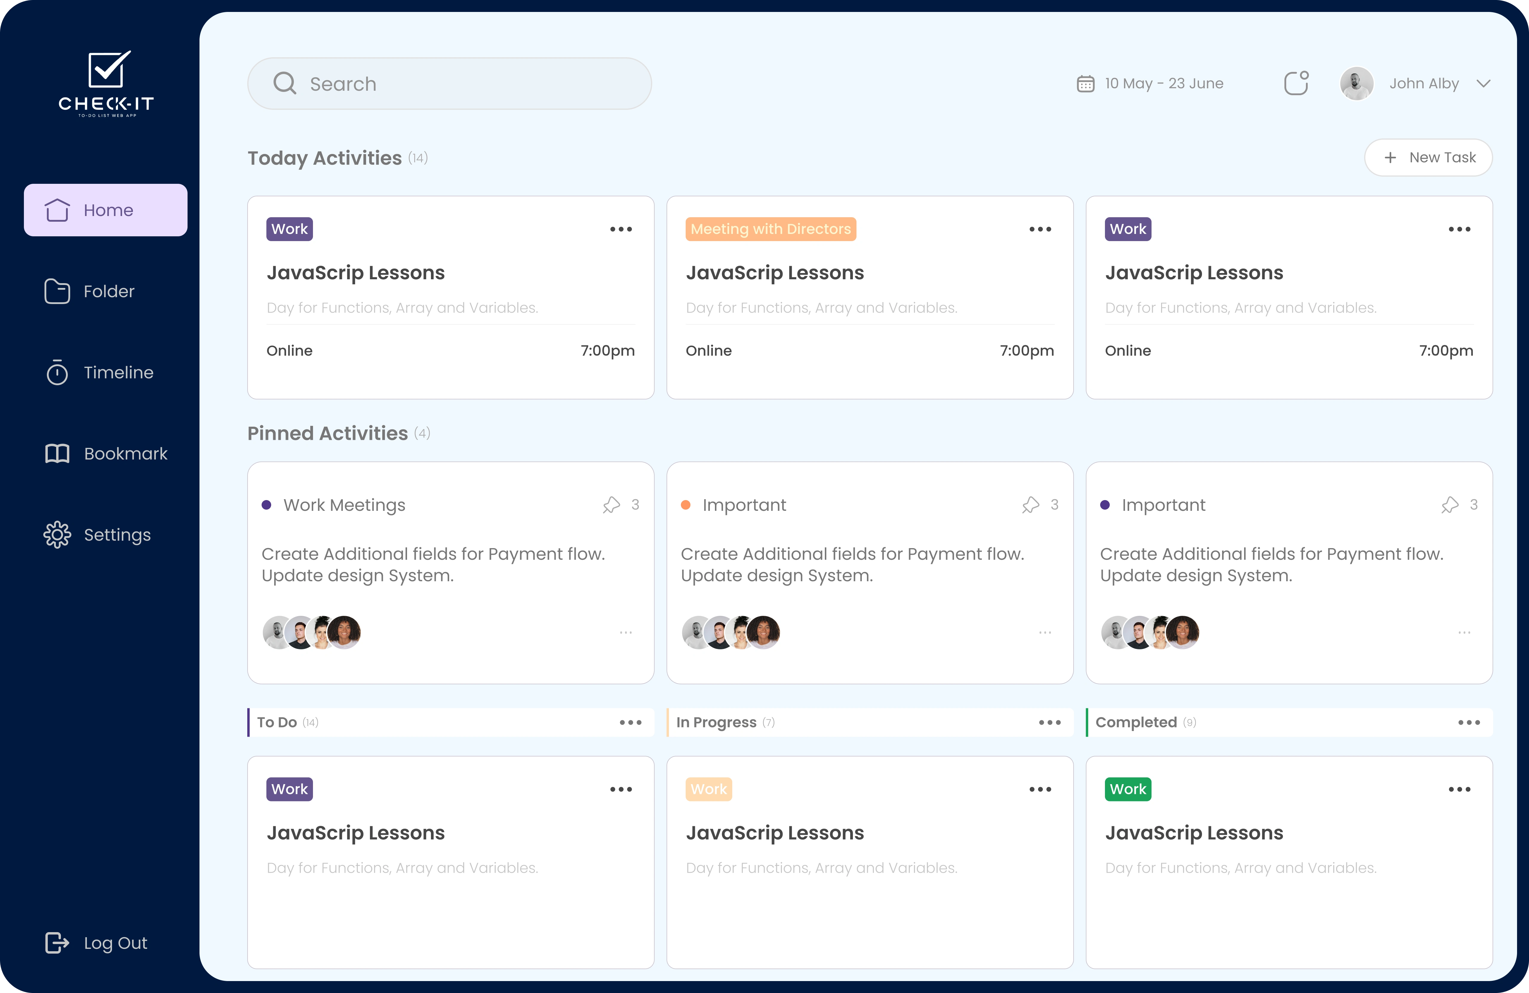This screenshot has height=993, width=1529.
Task: Expand the John Alby account dropdown chevron
Action: [x=1483, y=84]
